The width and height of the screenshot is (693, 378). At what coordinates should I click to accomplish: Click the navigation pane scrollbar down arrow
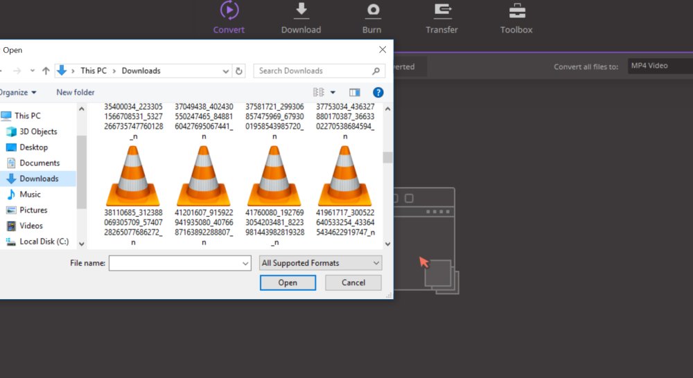point(81,244)
